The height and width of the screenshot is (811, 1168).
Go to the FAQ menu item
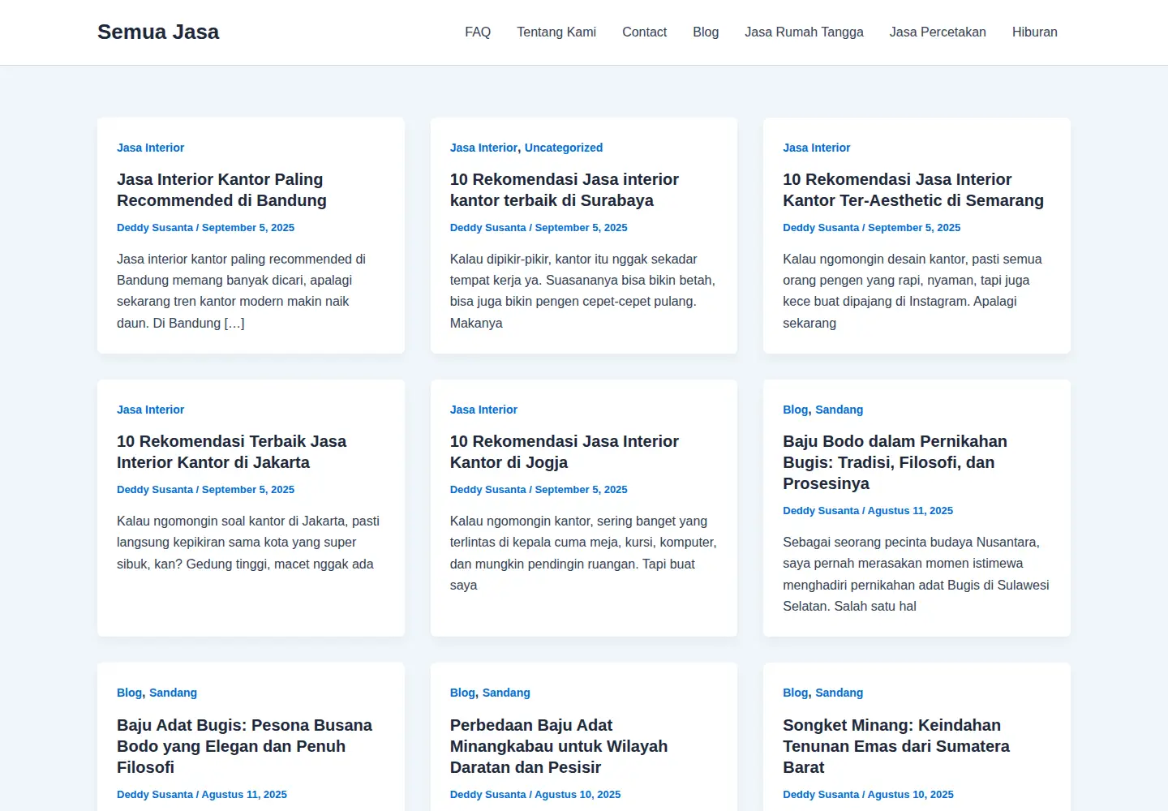[x=478, y=32]
